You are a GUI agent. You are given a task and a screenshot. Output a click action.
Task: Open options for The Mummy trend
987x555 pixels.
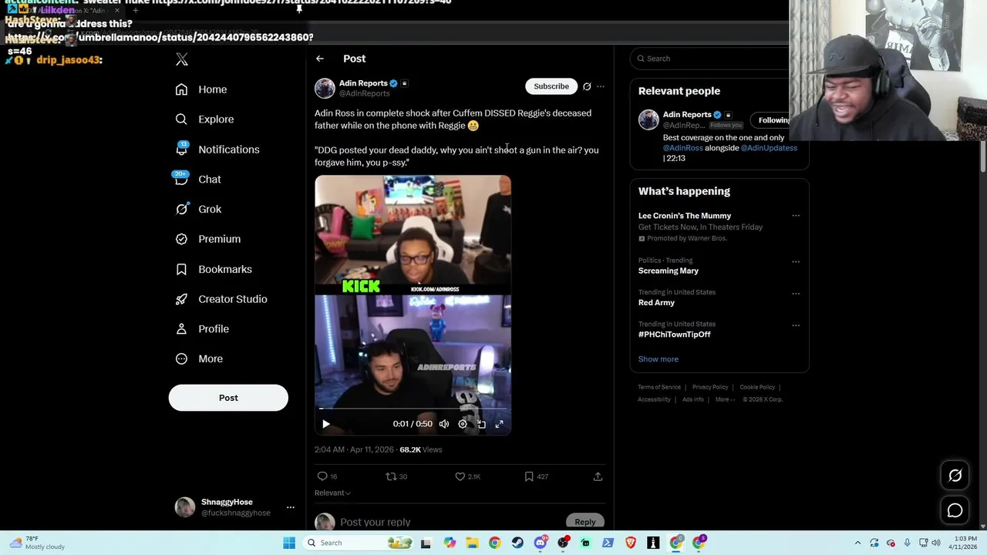tap(796, 216)
